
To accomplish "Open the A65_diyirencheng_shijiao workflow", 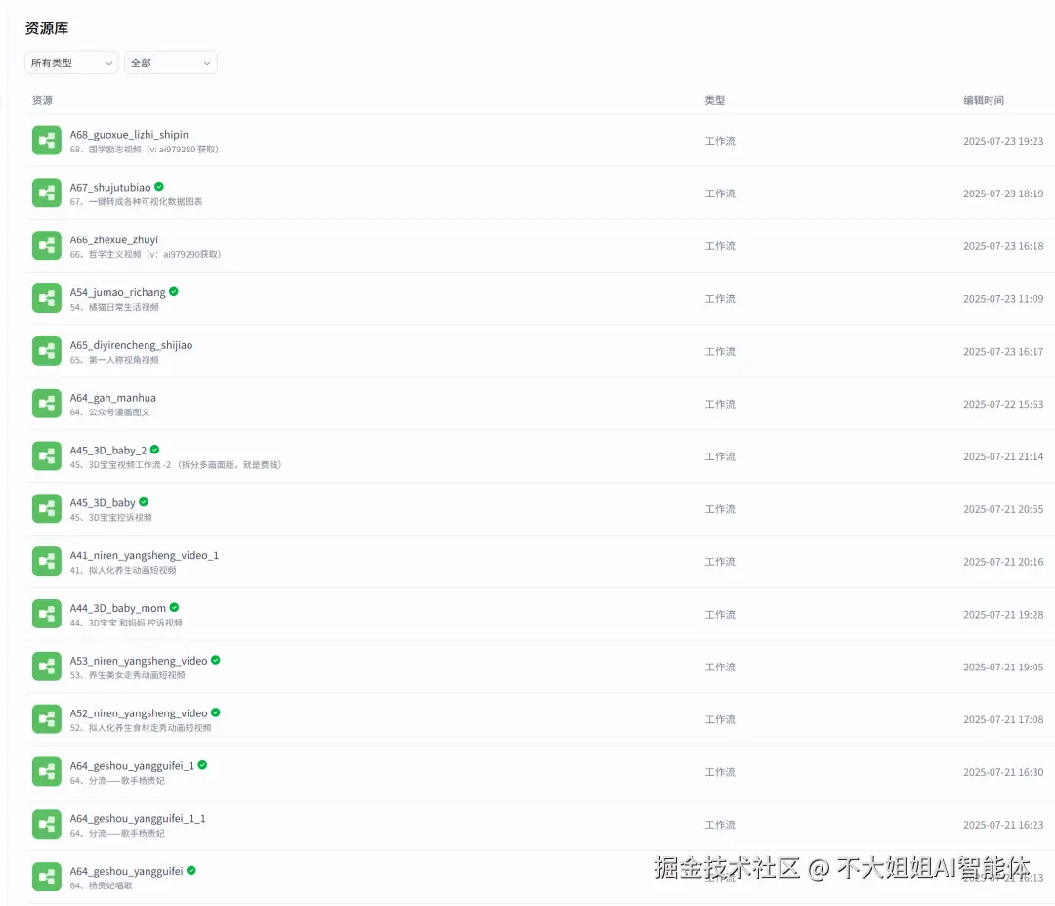I will [x=131, y=345].
